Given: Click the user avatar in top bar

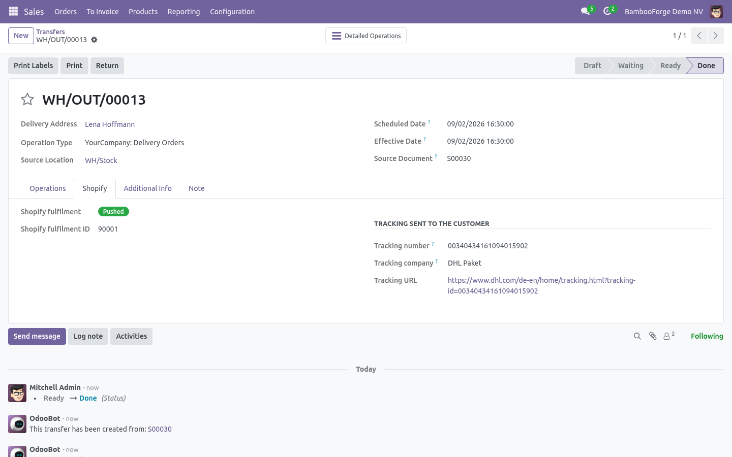Looking at the screenshot, I should (x=716, y=11).
